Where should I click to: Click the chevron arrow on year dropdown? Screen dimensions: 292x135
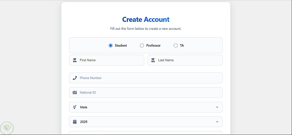(217, 122)
